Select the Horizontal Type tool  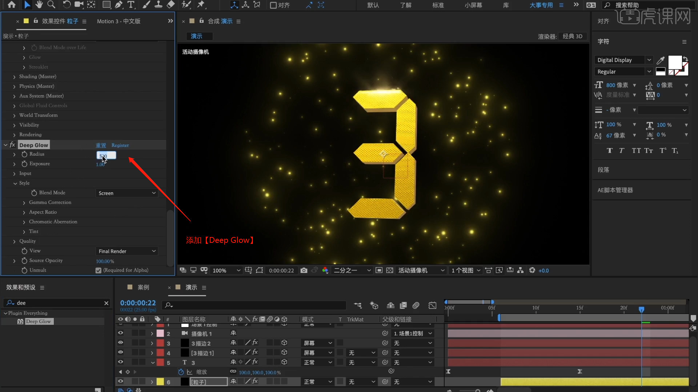click(x=131, y=5)
